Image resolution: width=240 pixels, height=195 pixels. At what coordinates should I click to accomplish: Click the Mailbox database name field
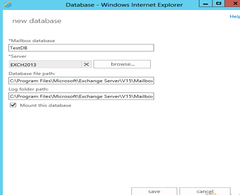pyautogui.click(x=81, y=48)
